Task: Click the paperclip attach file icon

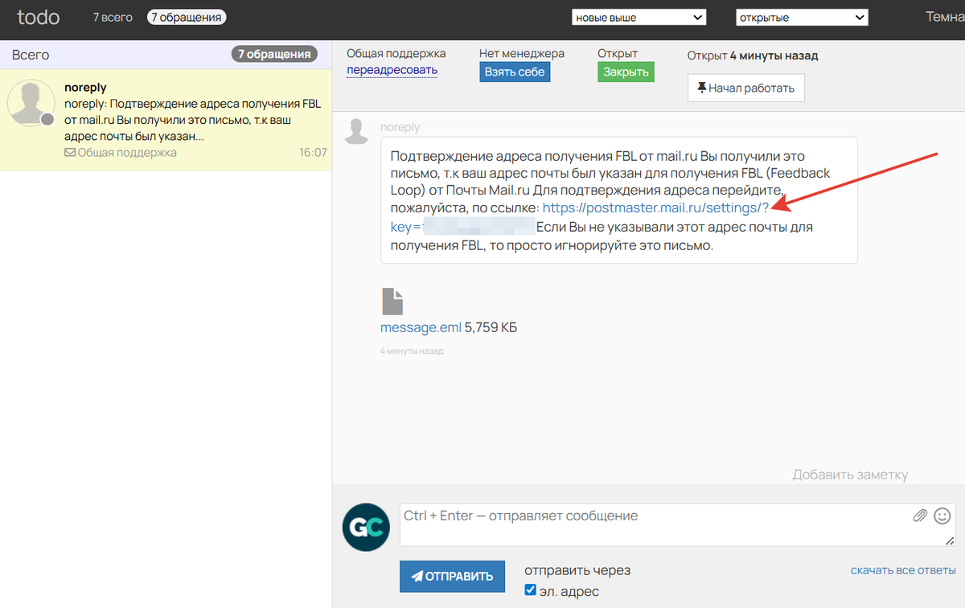Action: 920,516
